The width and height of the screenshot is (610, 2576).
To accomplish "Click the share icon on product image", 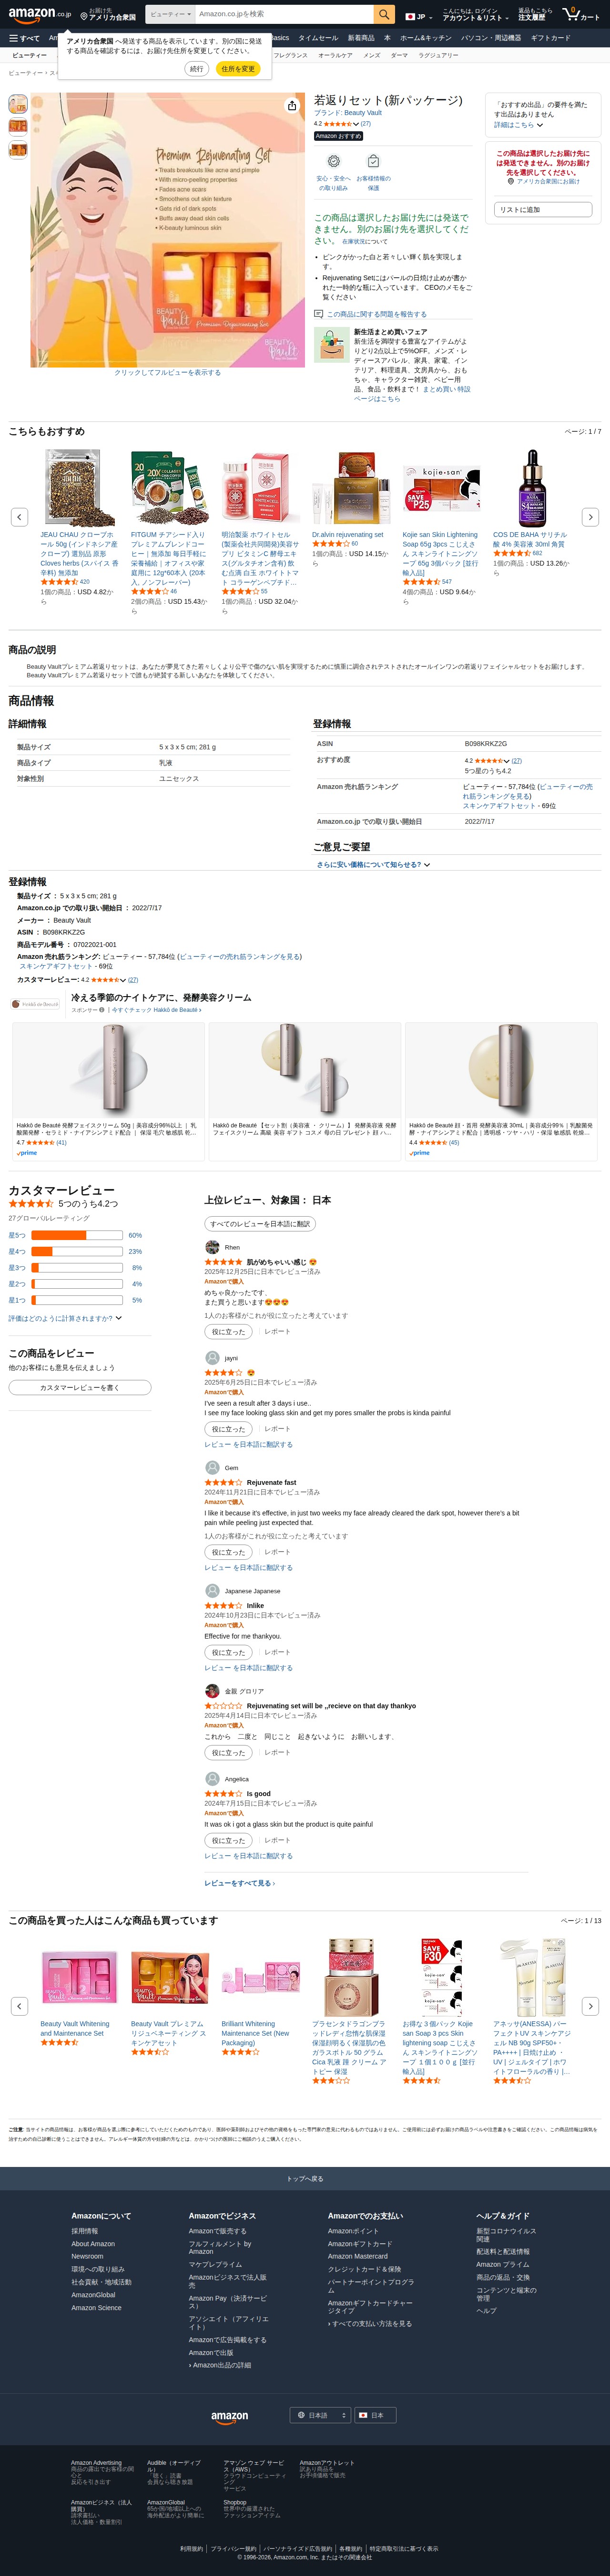I will pyautogui.click(x=292, y=105).
